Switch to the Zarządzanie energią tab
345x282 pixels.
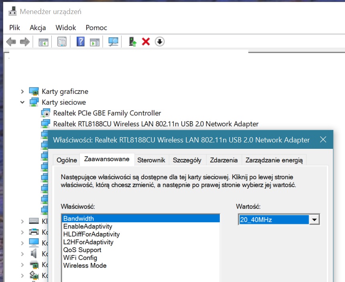(x=274, y=160)
